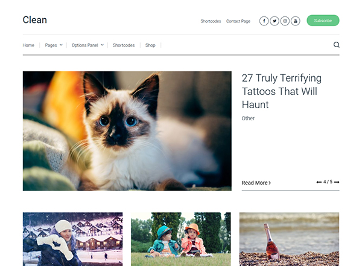Follow the Read More link
362x266 pixels.
click(x=256, y=183)
